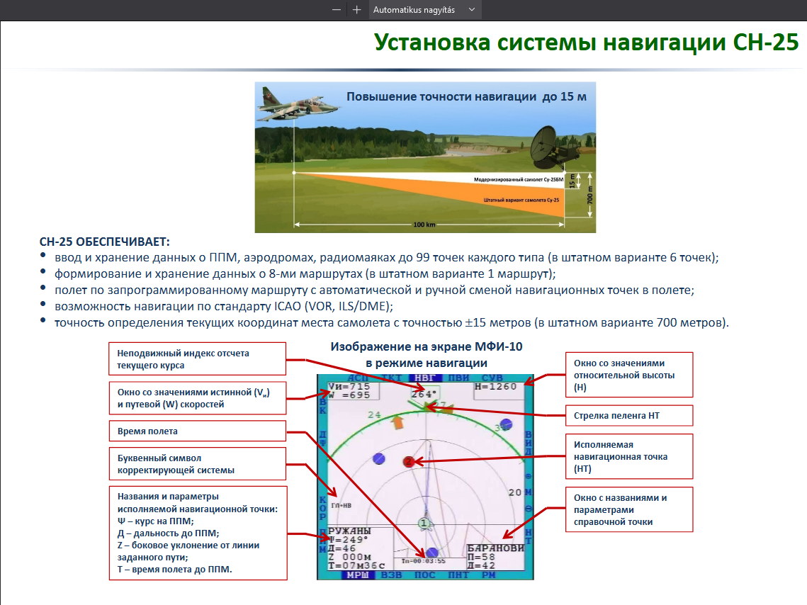
Task: Click the Su-25 navigation accuracy illustration
Action: tap(425, 157)
